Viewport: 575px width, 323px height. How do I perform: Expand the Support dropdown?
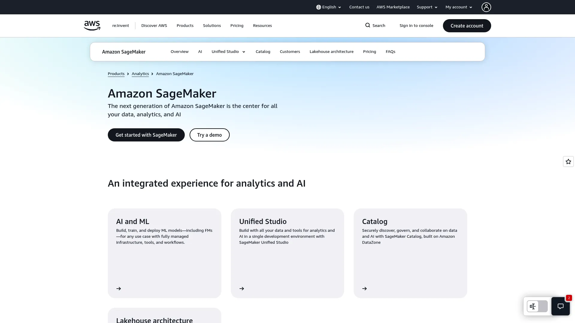tap(427, 7)
